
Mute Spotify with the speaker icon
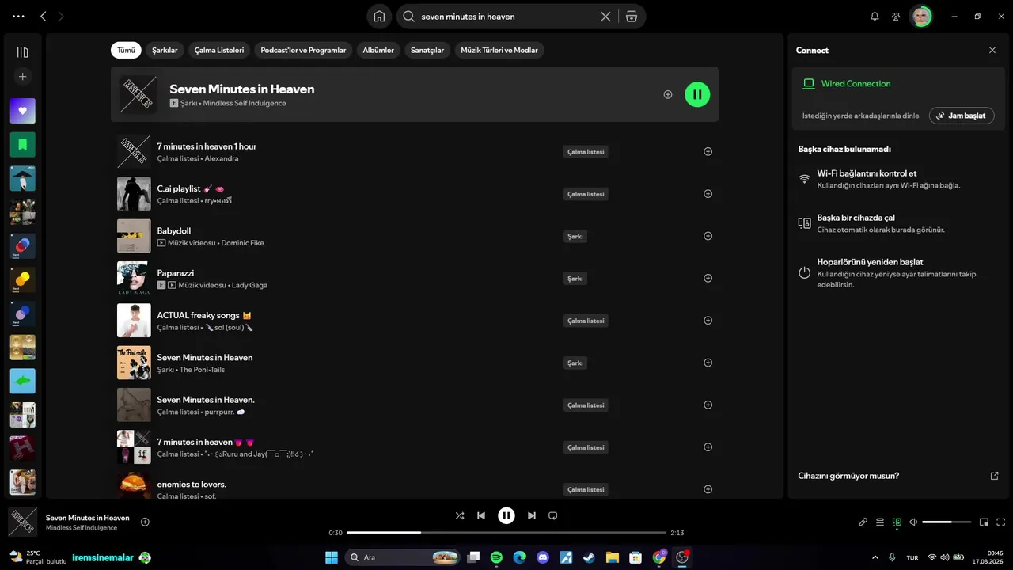tap(913, 522)
